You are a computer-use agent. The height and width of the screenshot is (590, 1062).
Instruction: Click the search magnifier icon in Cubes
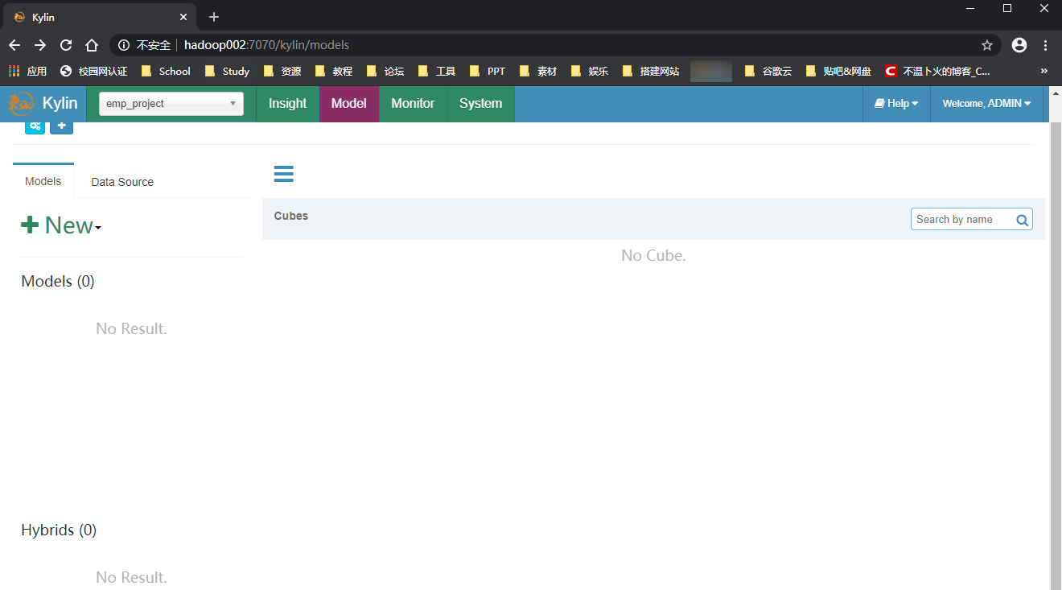pyautogui.click(x=1022, y=220)
